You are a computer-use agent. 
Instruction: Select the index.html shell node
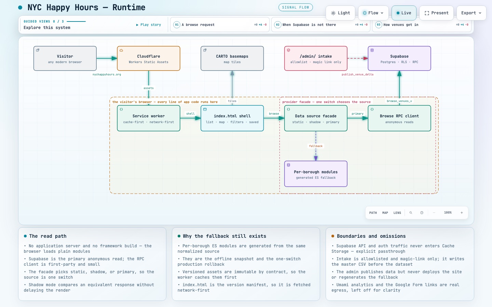point(232,118)
